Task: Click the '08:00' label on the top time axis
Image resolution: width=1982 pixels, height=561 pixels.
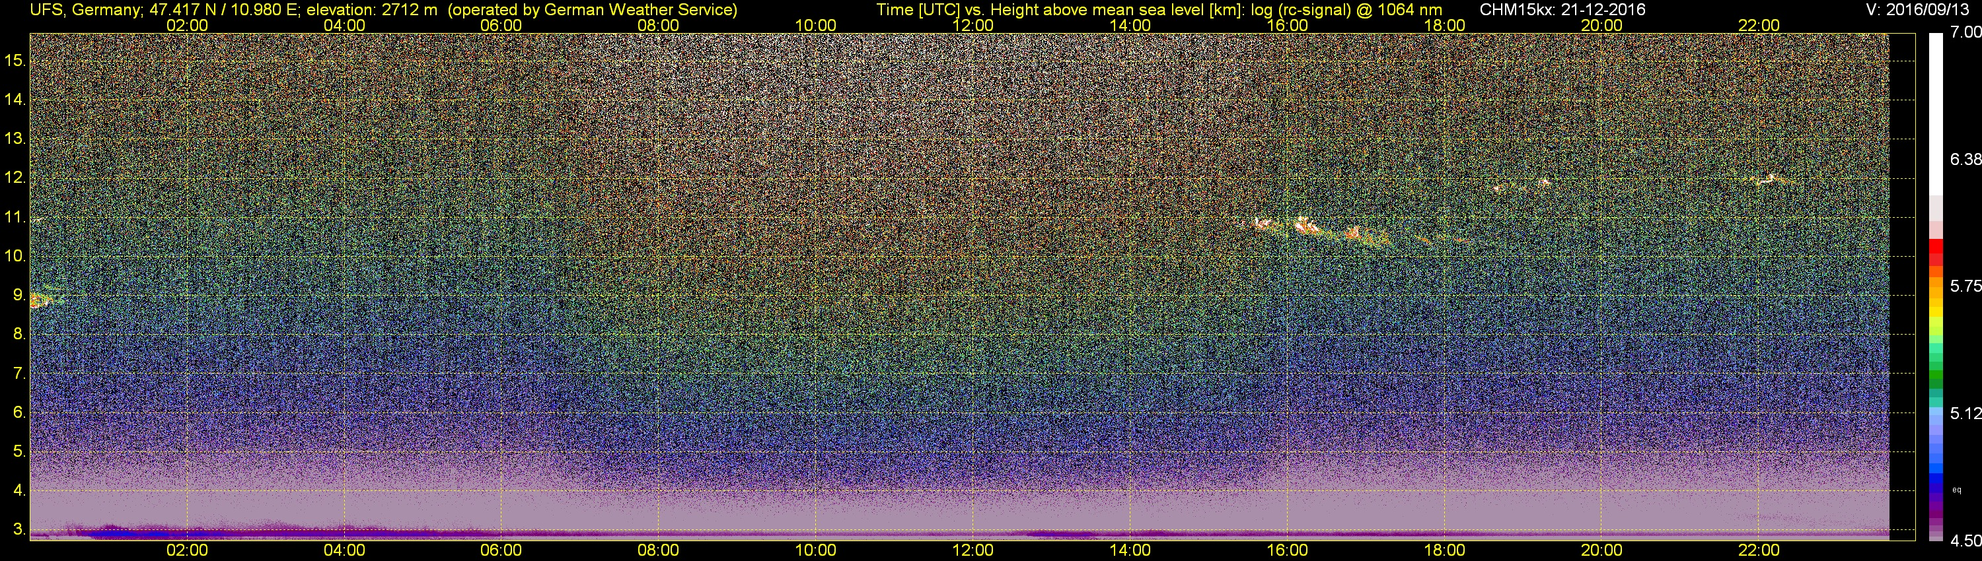Action: [x=659, y=25]
